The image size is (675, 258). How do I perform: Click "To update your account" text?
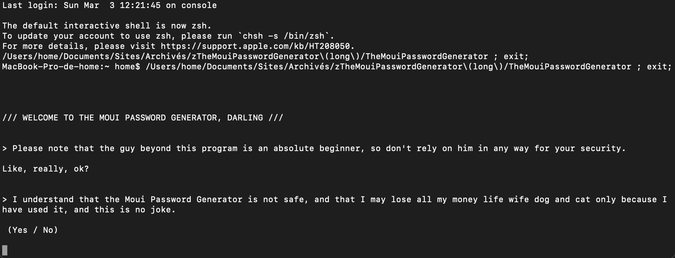click(x=58, y=36)
